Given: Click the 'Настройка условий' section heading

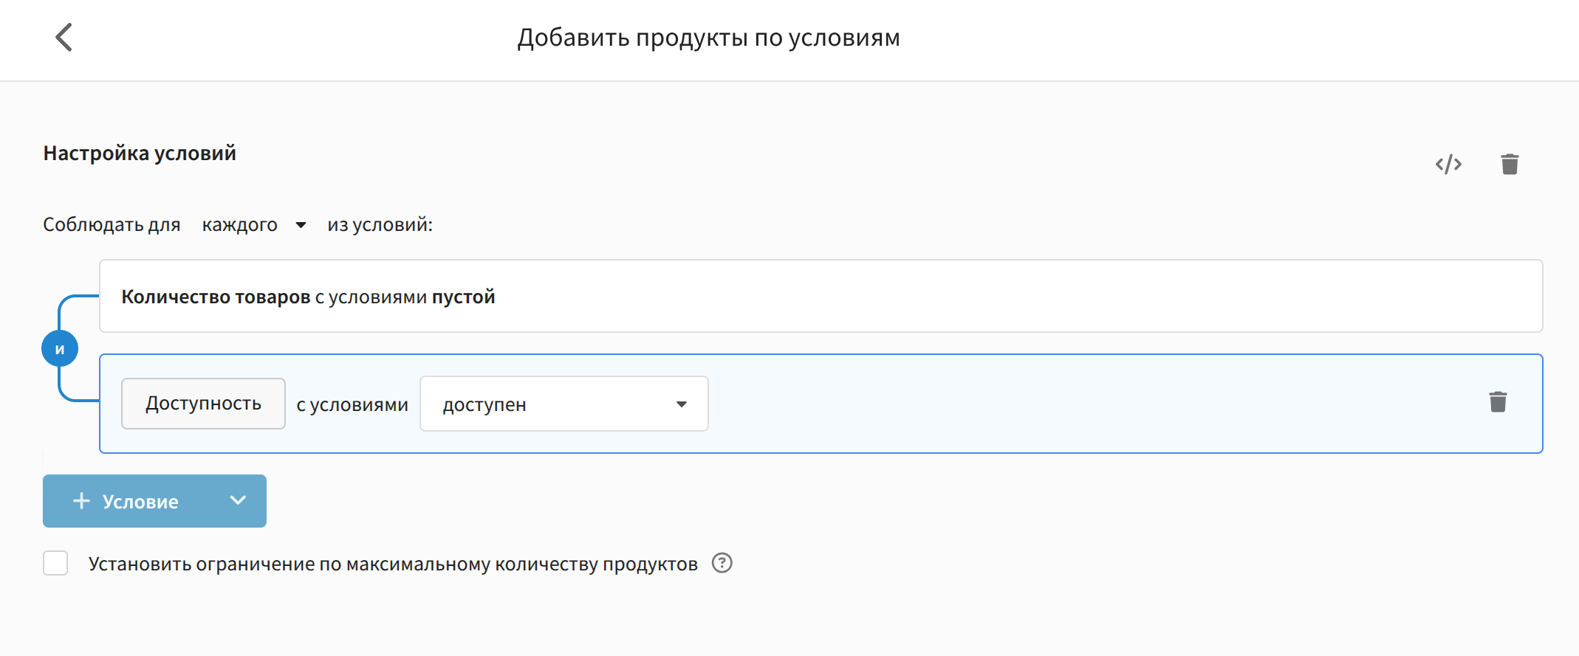Looking at the screenshot, I should [x=140, y=153].
